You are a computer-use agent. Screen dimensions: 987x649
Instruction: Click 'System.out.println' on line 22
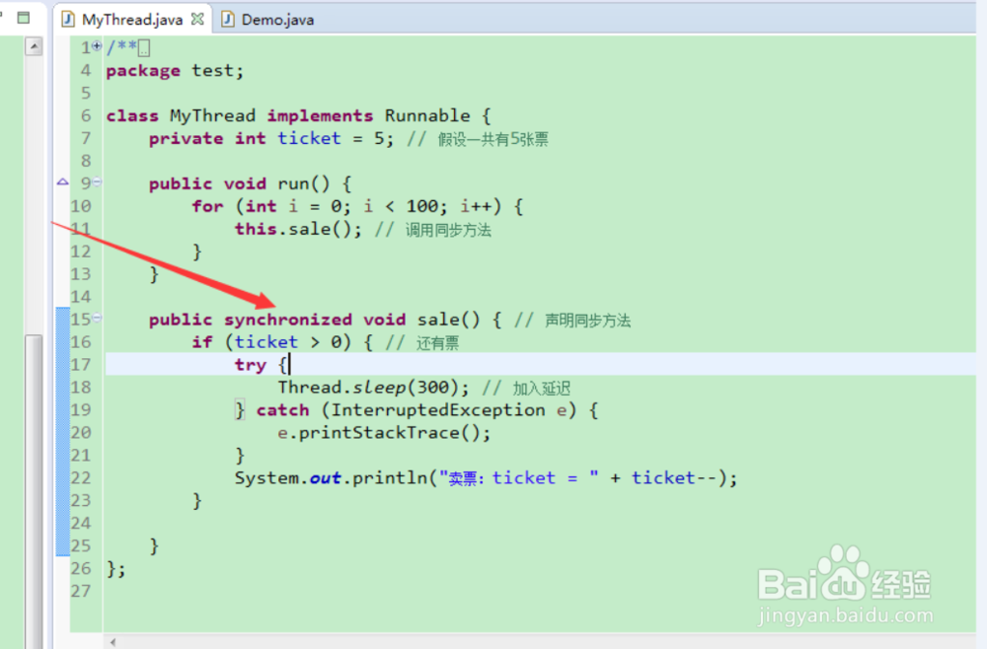click(331, 478)
